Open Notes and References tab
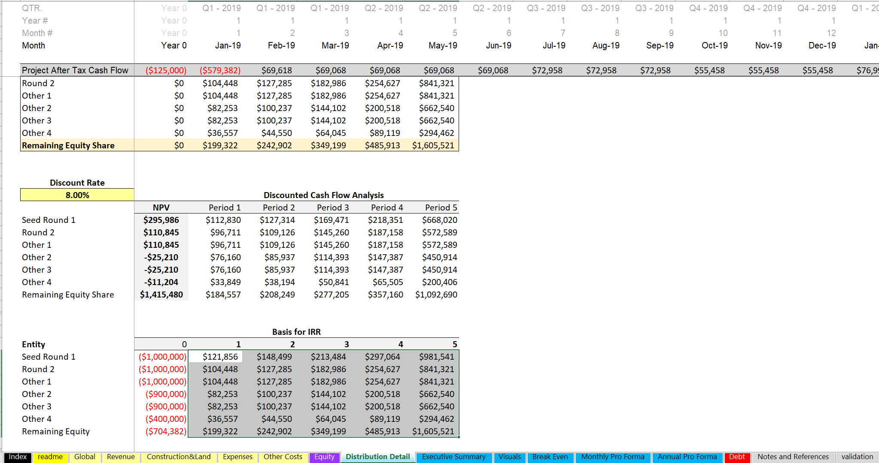Screen dimensions: 879x463 click(x=793, y=457)
